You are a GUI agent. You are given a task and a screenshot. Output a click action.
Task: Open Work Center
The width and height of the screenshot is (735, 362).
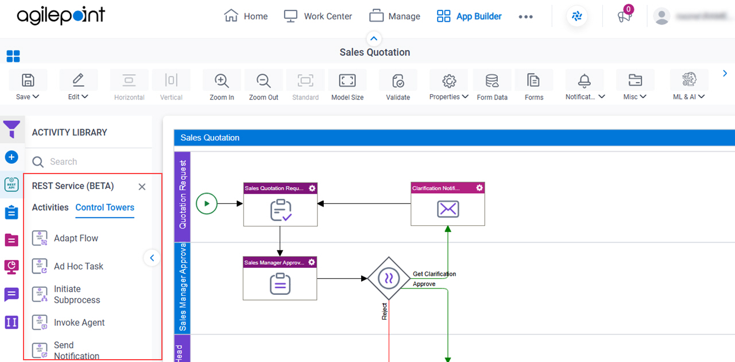point(318,16)
